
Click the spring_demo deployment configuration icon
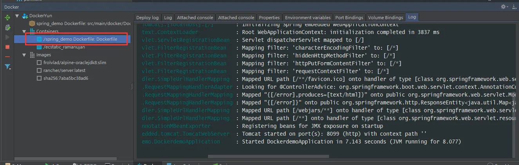pos(32,24)
